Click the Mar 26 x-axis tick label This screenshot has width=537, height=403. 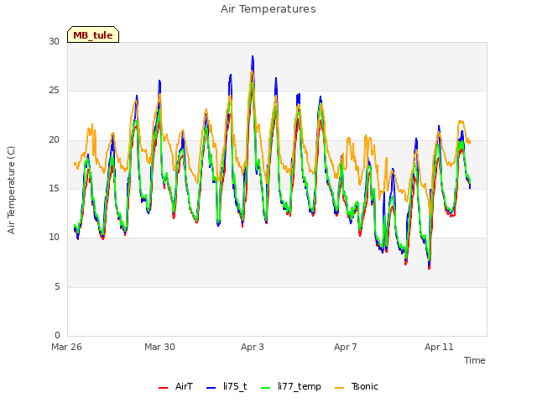point(67,347)
